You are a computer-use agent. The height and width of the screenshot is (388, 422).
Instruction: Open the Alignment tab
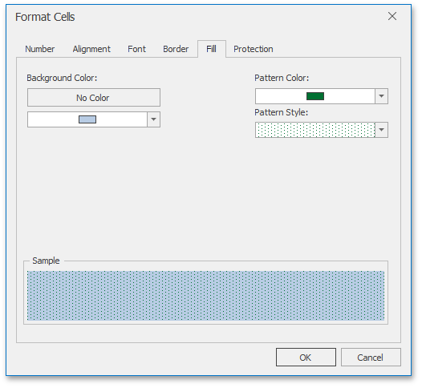point(91,49)
